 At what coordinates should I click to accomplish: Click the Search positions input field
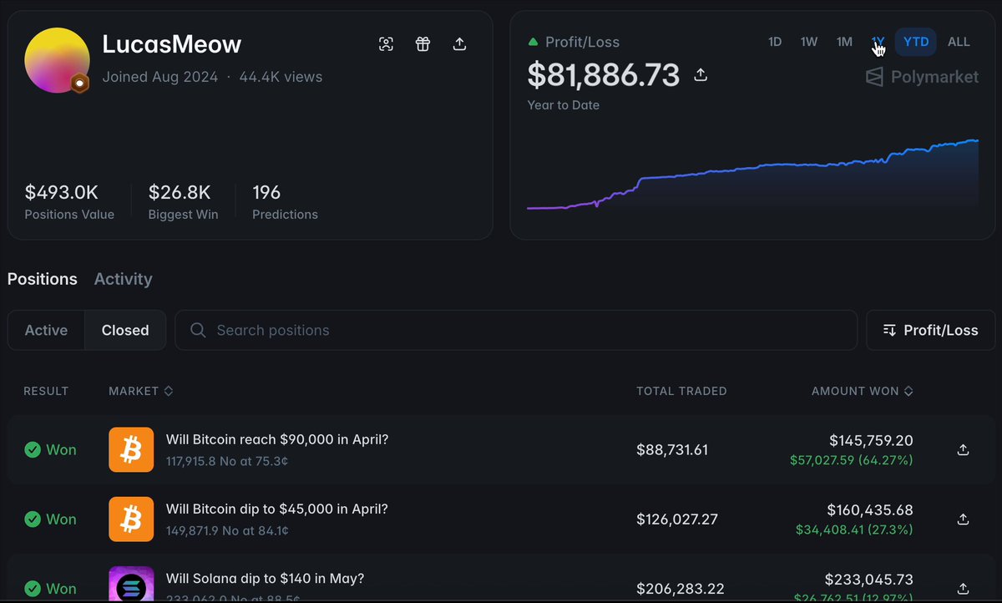[x=516, y=330]
